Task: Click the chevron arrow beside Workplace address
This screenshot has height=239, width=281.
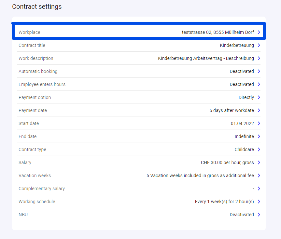Action: pos(259,32)
